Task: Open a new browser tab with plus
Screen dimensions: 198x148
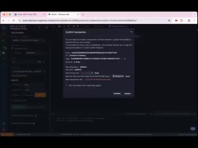Action: pos(83,15)
